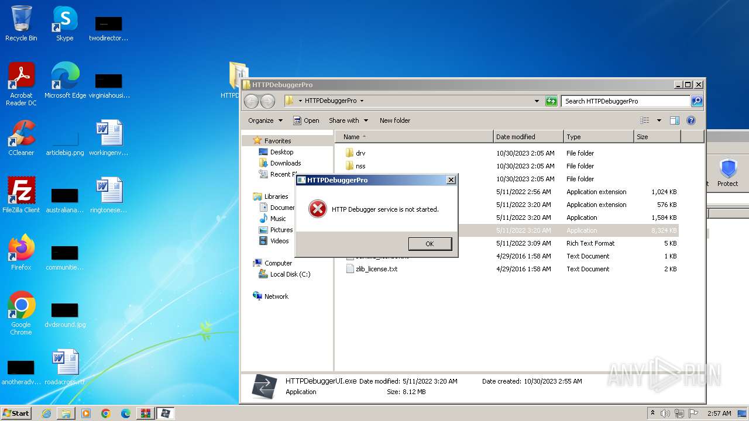Viewport: 749px width, 421px height.
Task: Open CCleaner desktop shortcut
Action: tap(21, 138)
